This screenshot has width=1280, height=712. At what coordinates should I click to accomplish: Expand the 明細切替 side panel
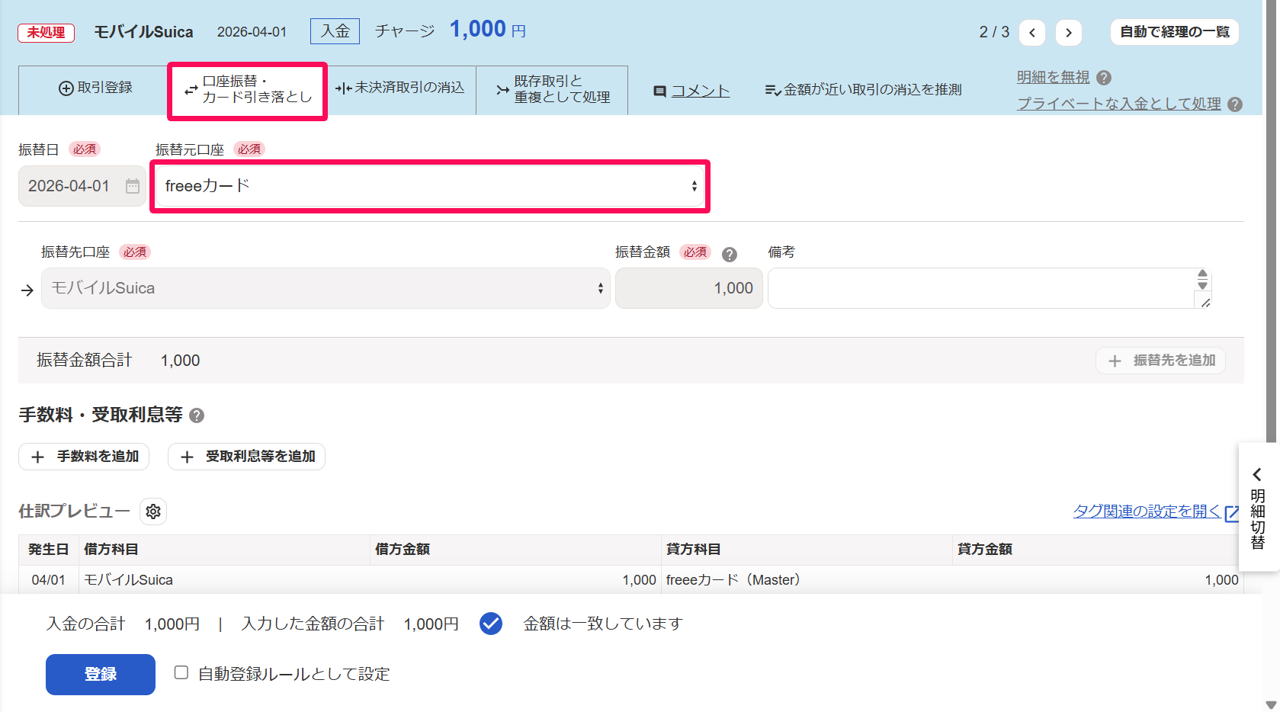click(x=1258, y=508)
